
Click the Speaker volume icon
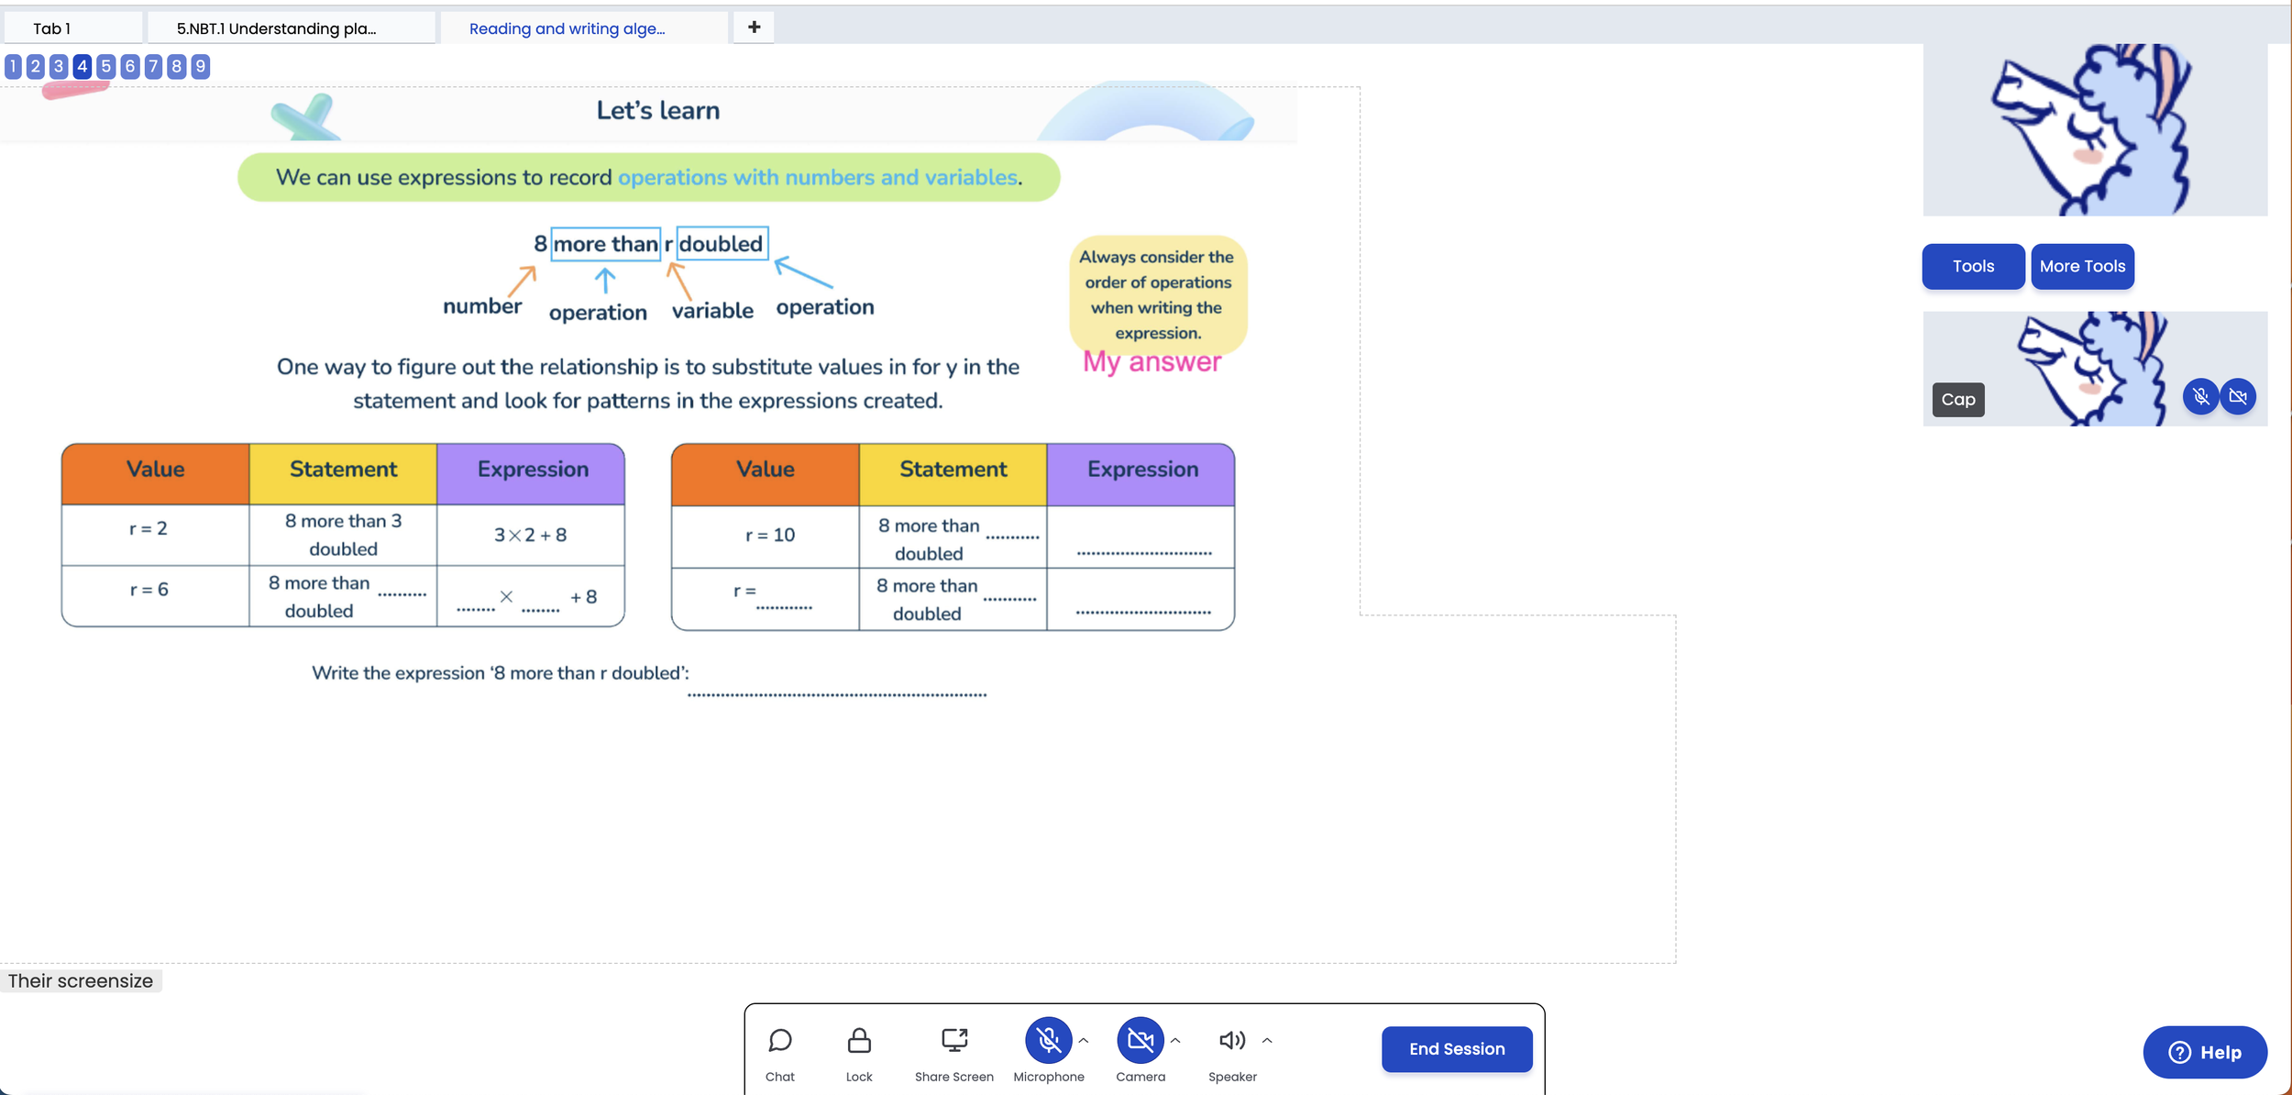click(1231, 1040)
